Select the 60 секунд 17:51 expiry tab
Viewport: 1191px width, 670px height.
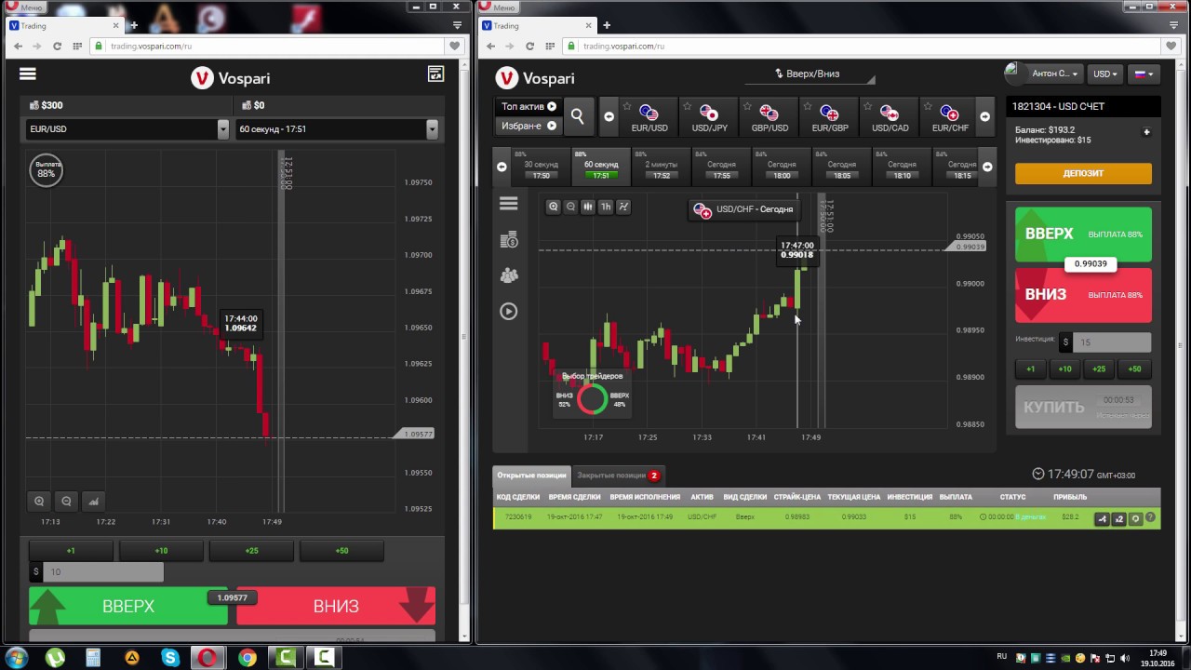pos(601,167)
